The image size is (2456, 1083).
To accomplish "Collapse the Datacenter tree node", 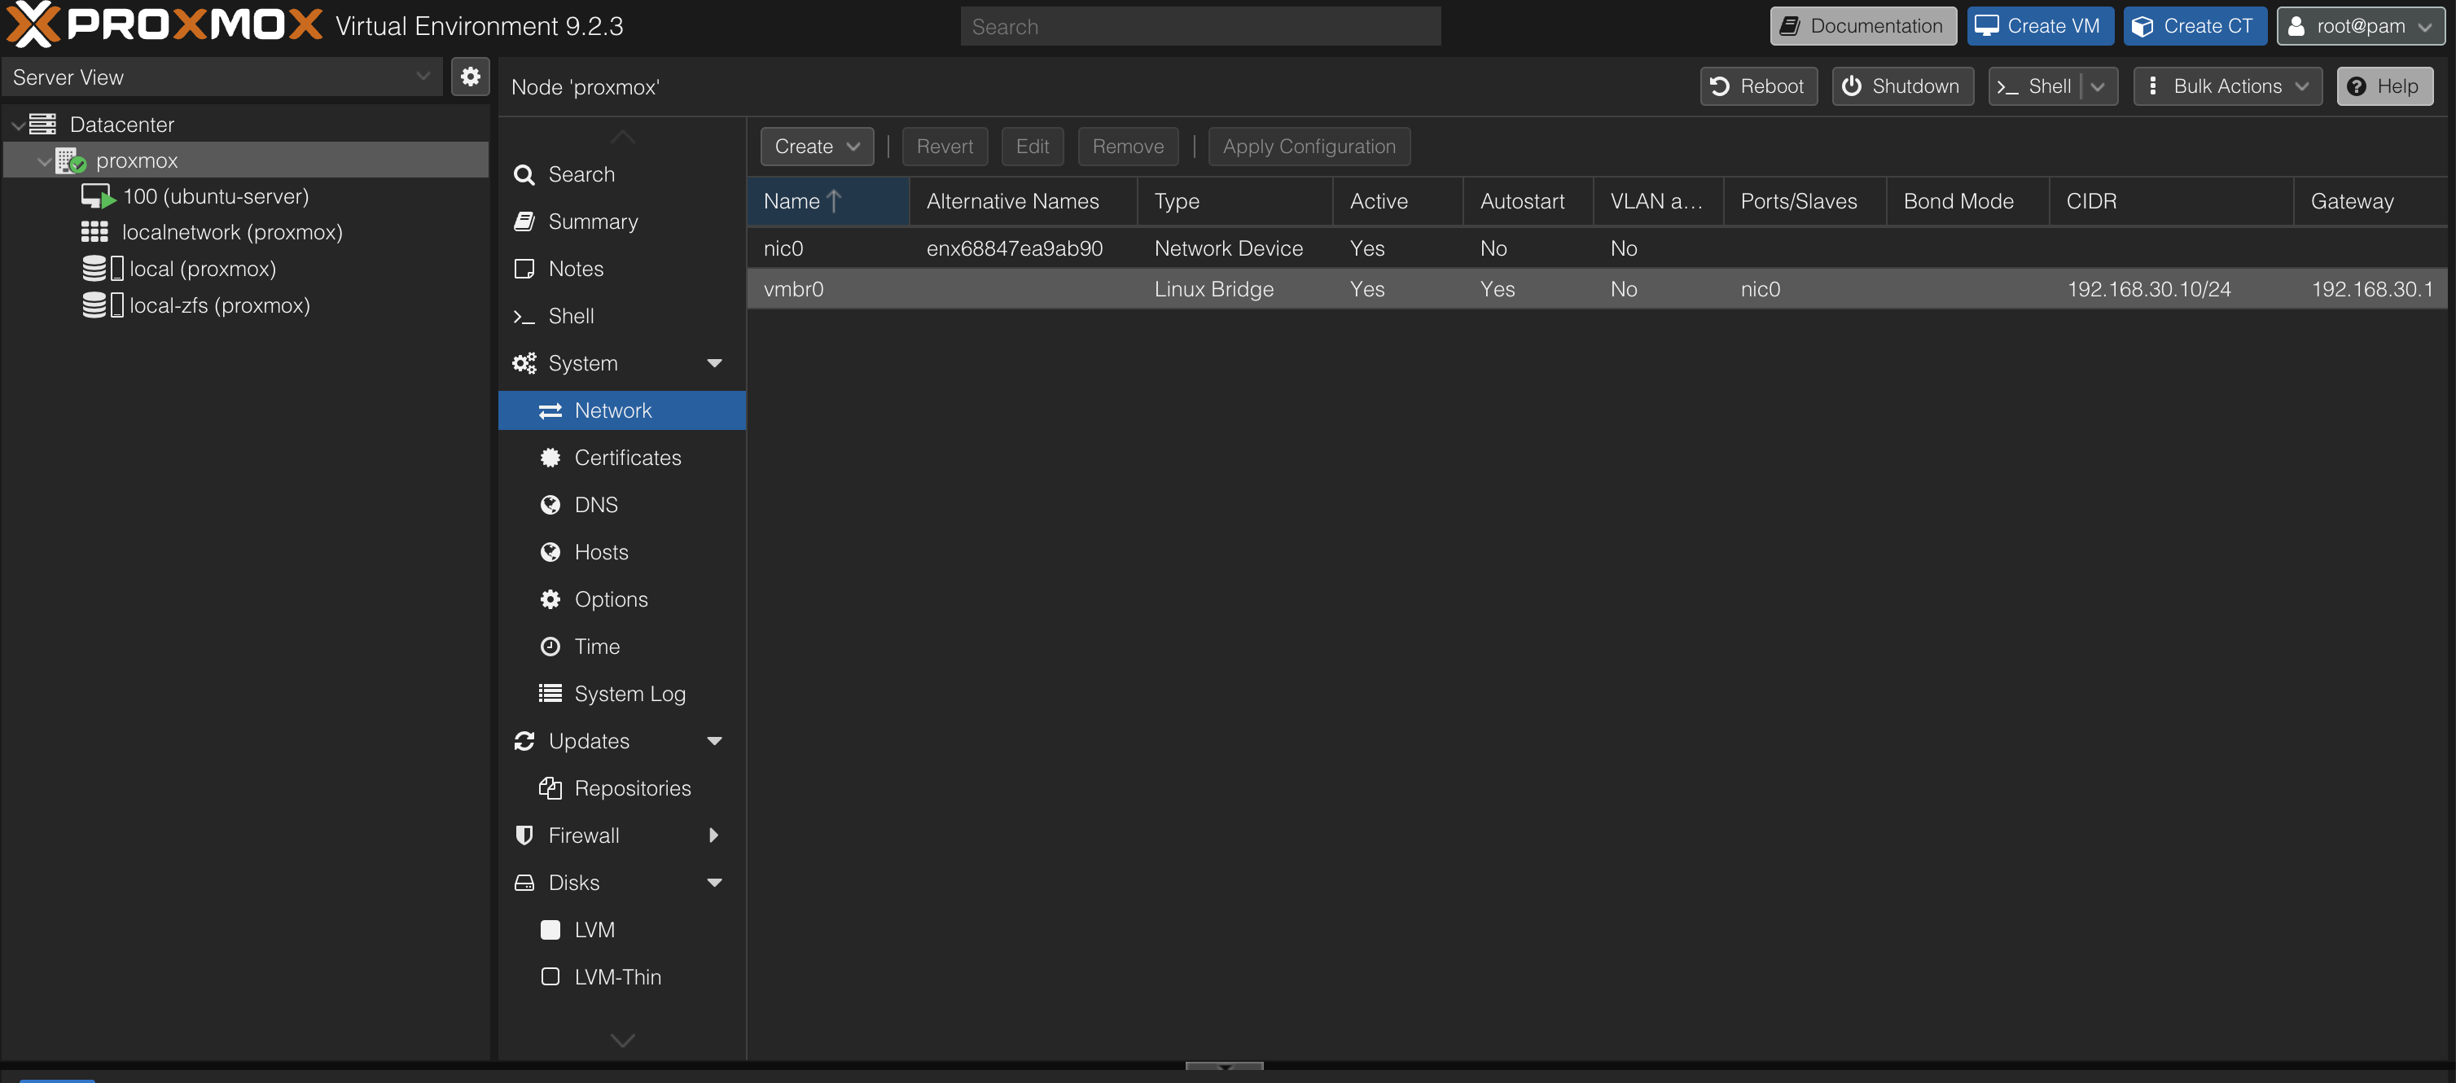I will 18,125.
